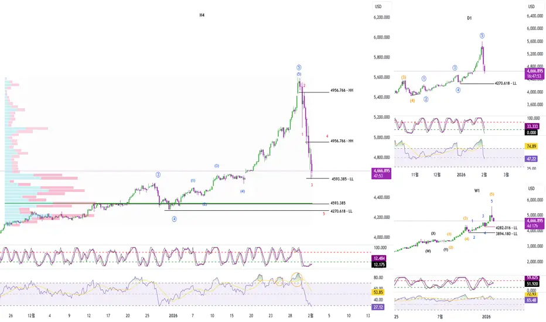Click the 12월 label on H4 time axis

(x=31, y=316)
